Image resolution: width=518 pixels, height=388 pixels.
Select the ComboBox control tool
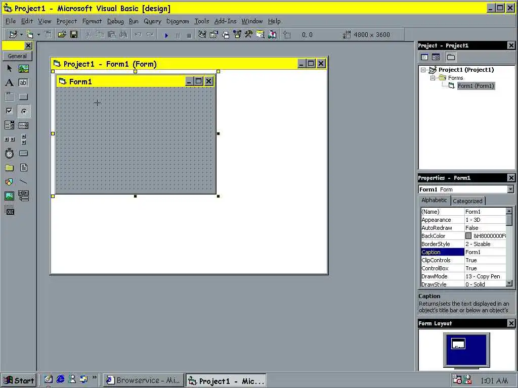click(9, 125)
